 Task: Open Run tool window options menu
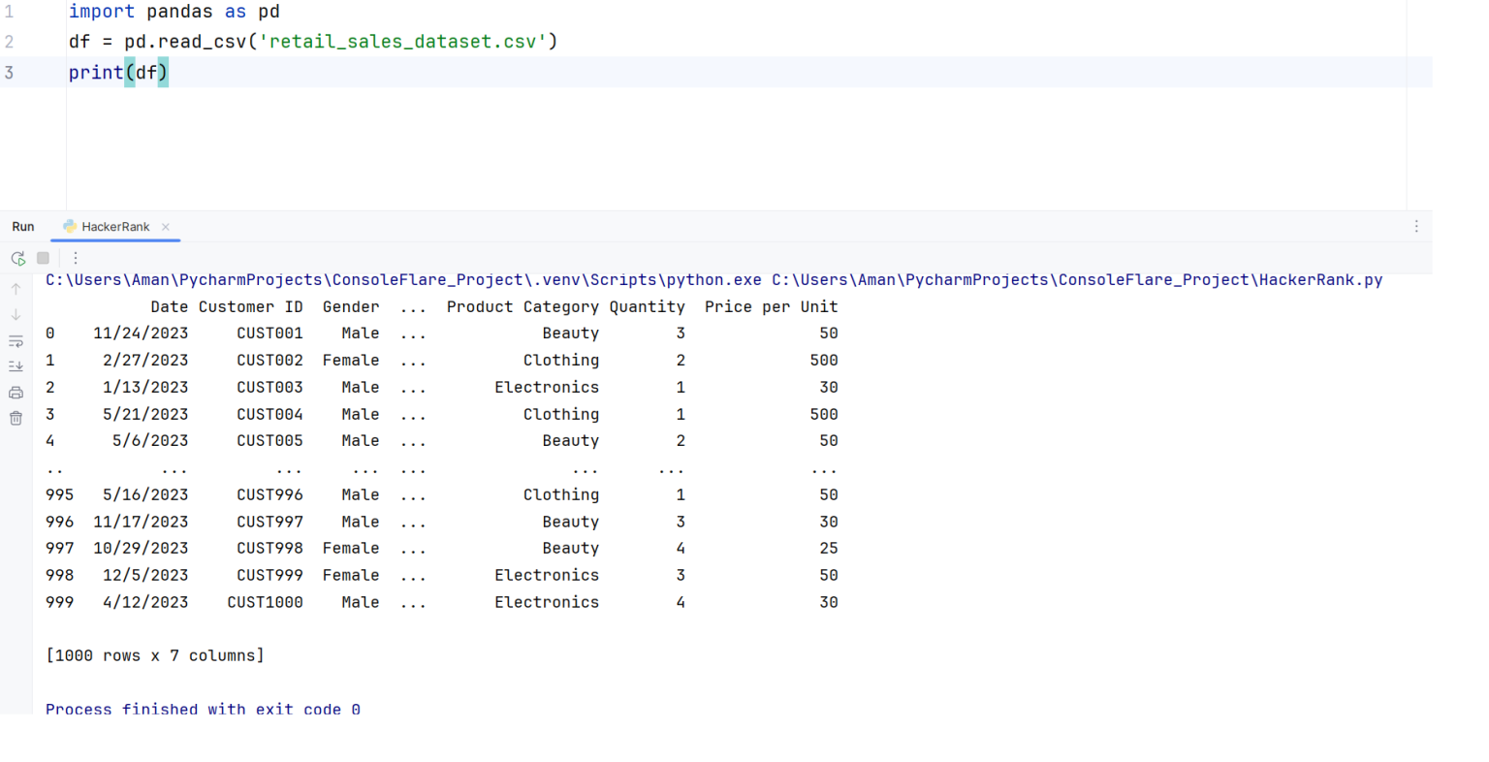(x=1416, y=226)
